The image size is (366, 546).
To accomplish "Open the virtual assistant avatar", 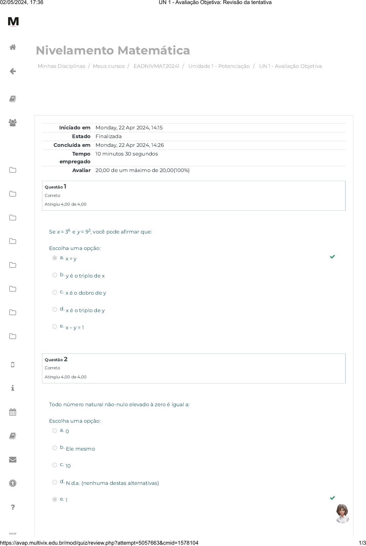I will click(x=342, y=513).
